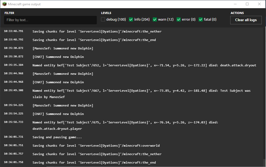Maximize the game output window
This screenshot has height=167, width=266.
(x=247, y=4)
